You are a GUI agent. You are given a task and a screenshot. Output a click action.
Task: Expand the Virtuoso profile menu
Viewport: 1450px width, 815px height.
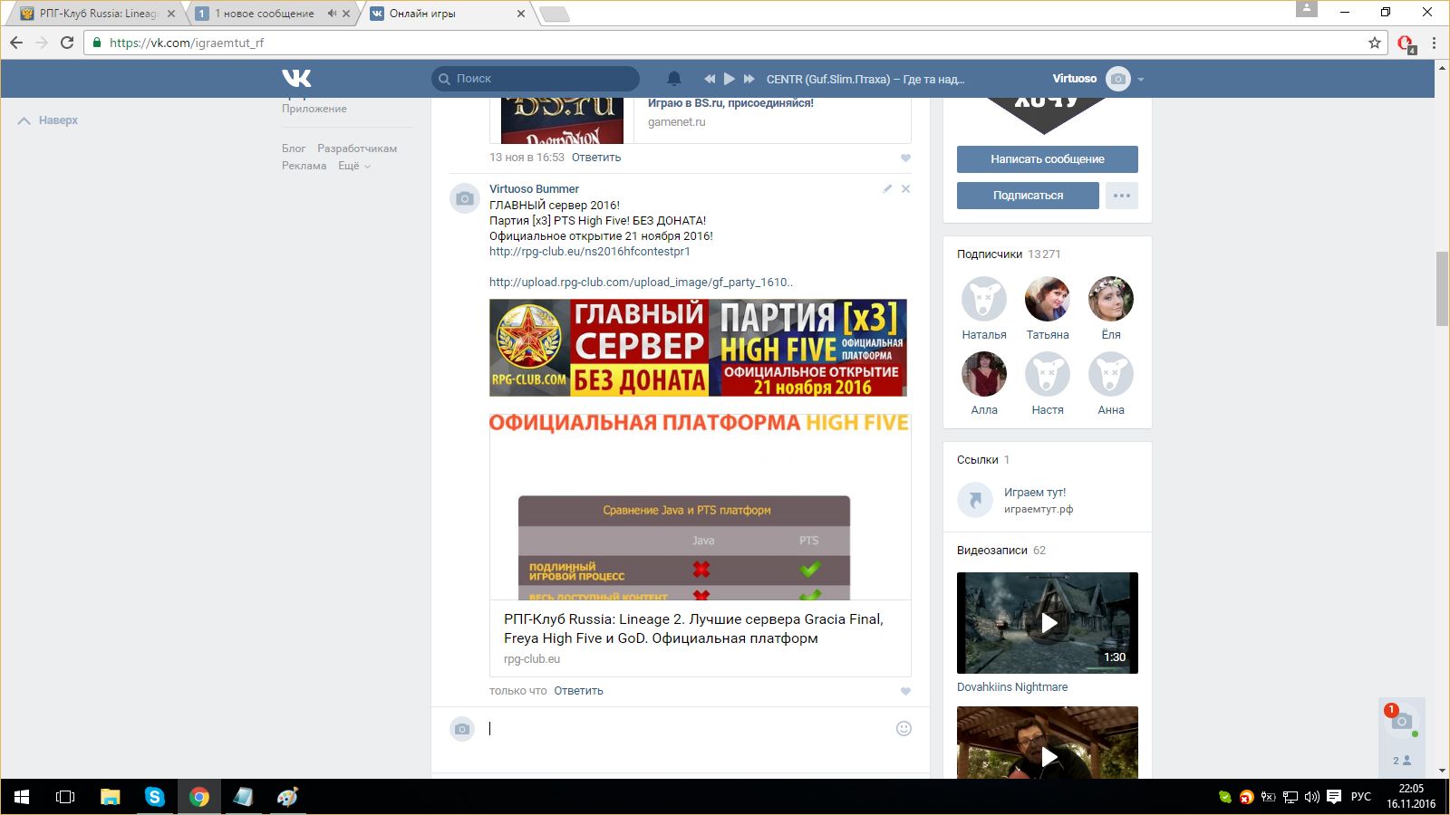[x=1141, y=79]
